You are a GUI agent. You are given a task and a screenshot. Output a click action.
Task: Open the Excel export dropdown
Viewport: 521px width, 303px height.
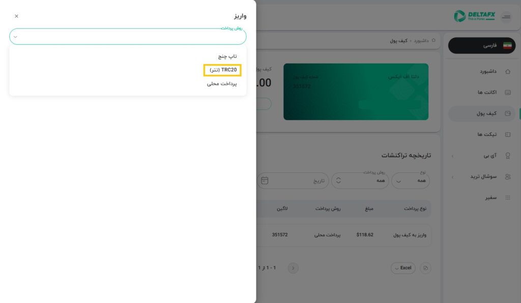click(x=403, y=268)
